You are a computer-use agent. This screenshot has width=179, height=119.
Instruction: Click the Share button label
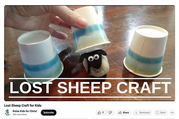pyautogui.click(x=126, y=113)
